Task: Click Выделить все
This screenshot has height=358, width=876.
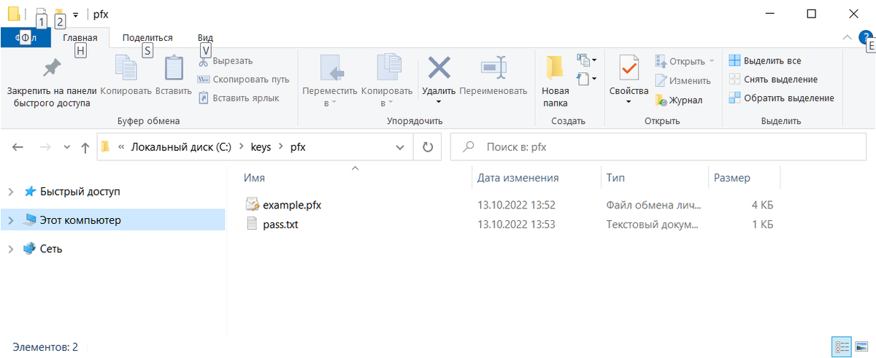Action: [765, 61]
